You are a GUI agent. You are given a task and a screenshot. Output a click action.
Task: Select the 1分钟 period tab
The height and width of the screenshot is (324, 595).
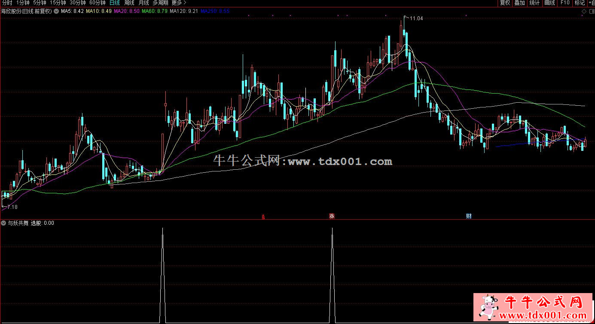pyautogui.click(x=22, y=3)
